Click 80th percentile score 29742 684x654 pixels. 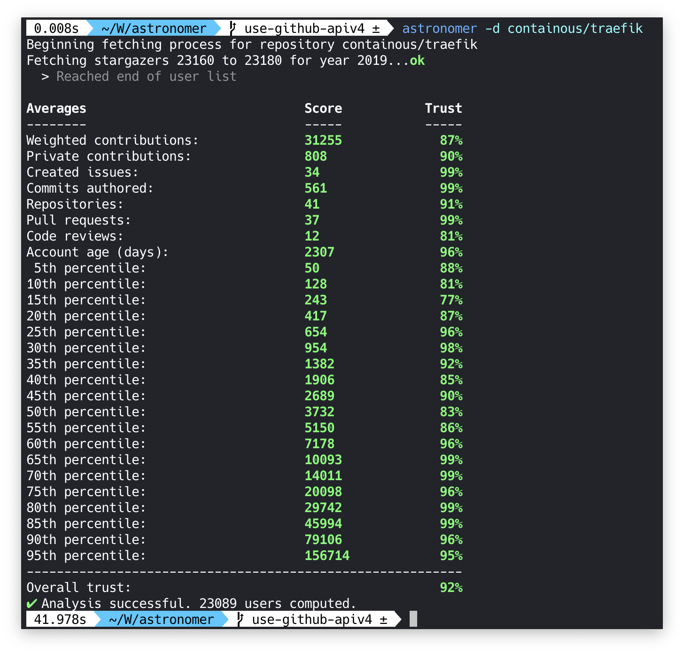point(323,508)
